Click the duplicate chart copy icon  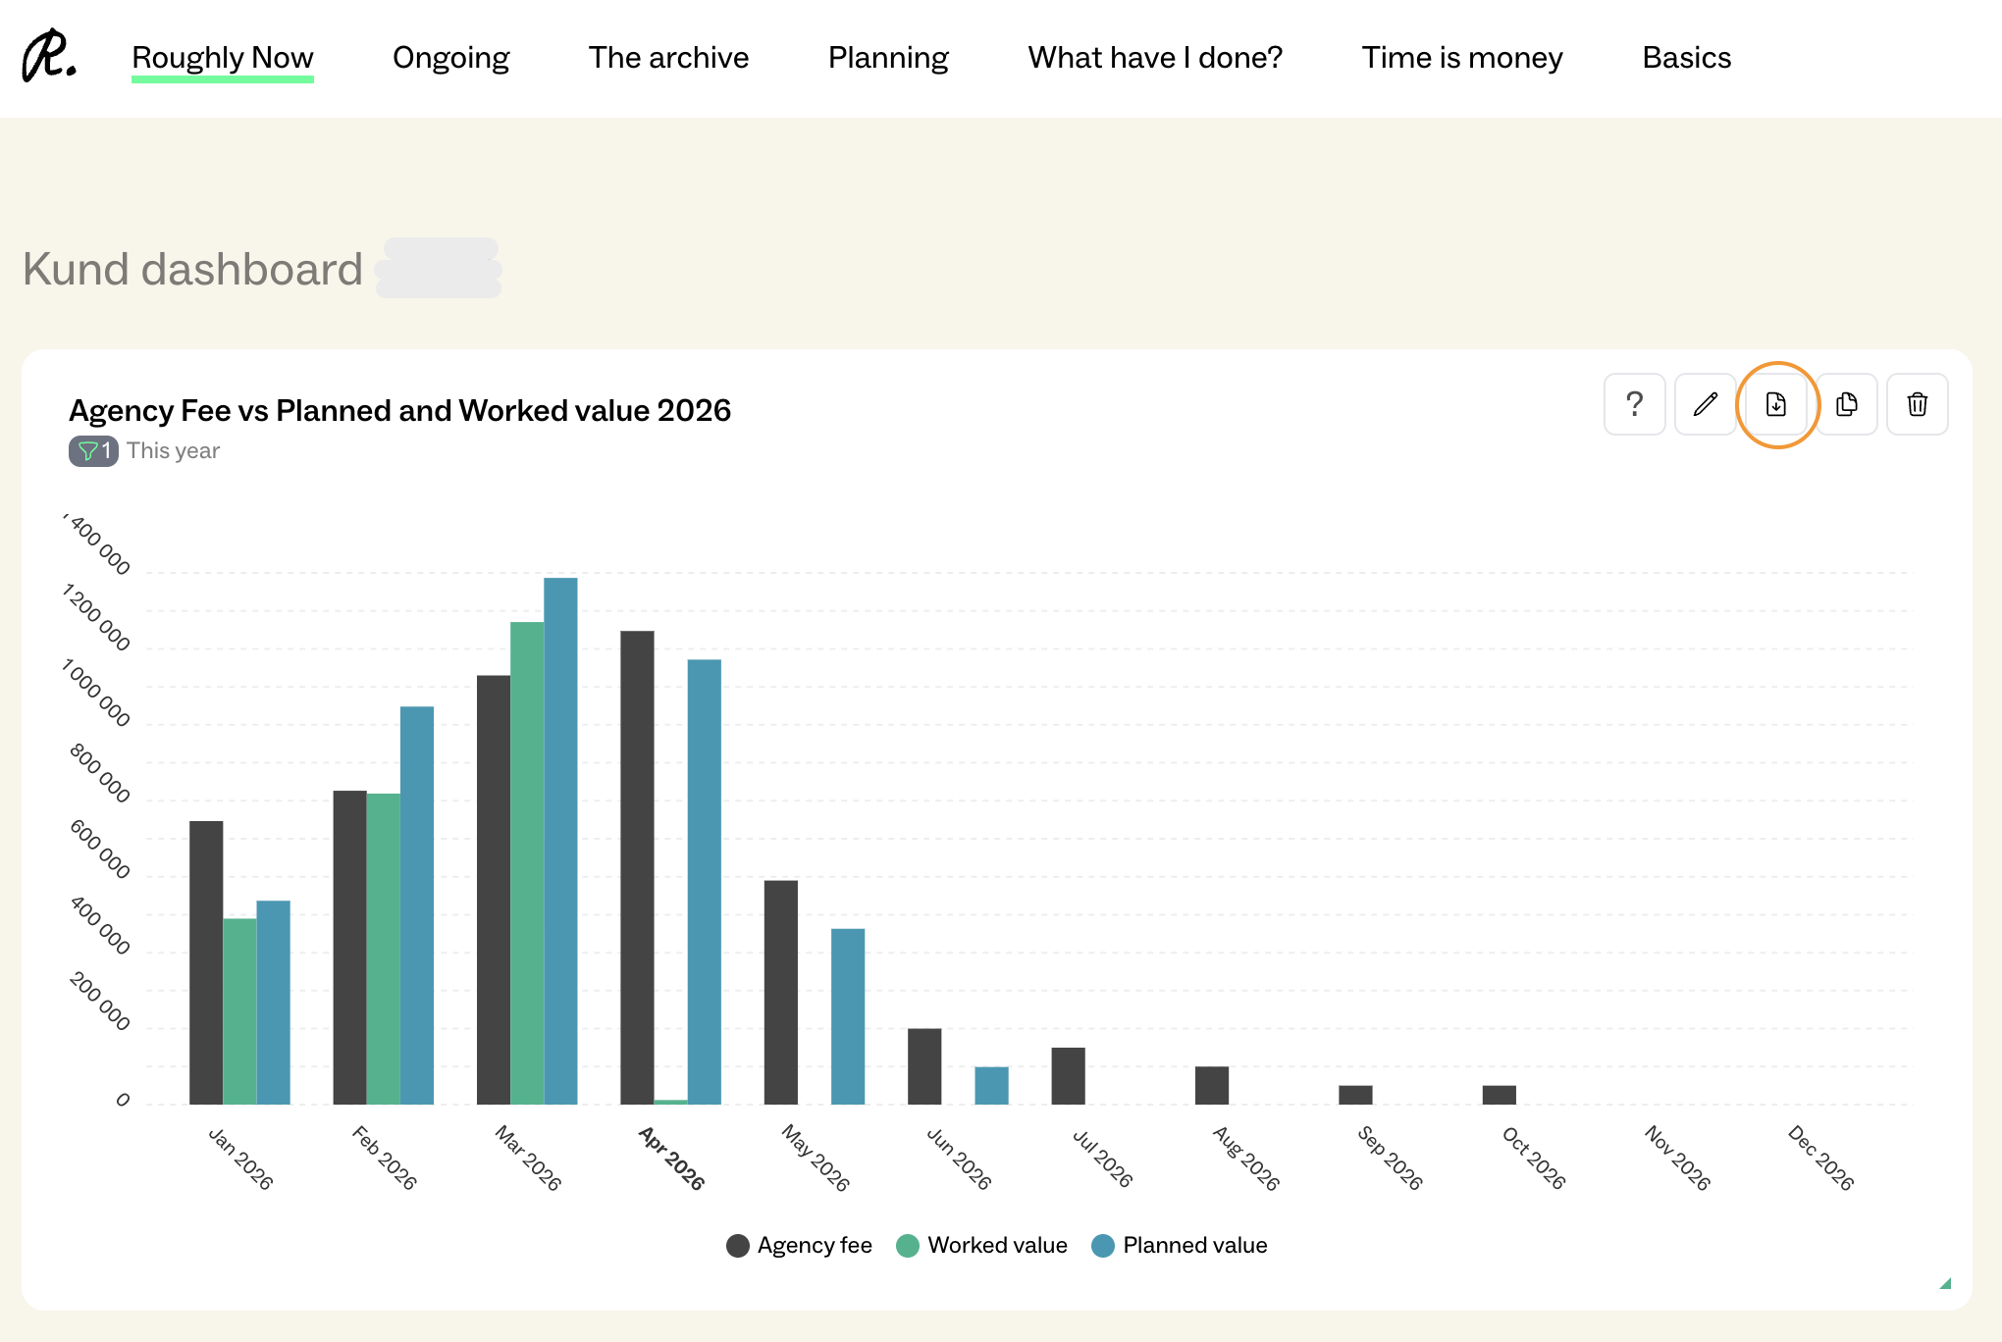[x=1846, y=404]
